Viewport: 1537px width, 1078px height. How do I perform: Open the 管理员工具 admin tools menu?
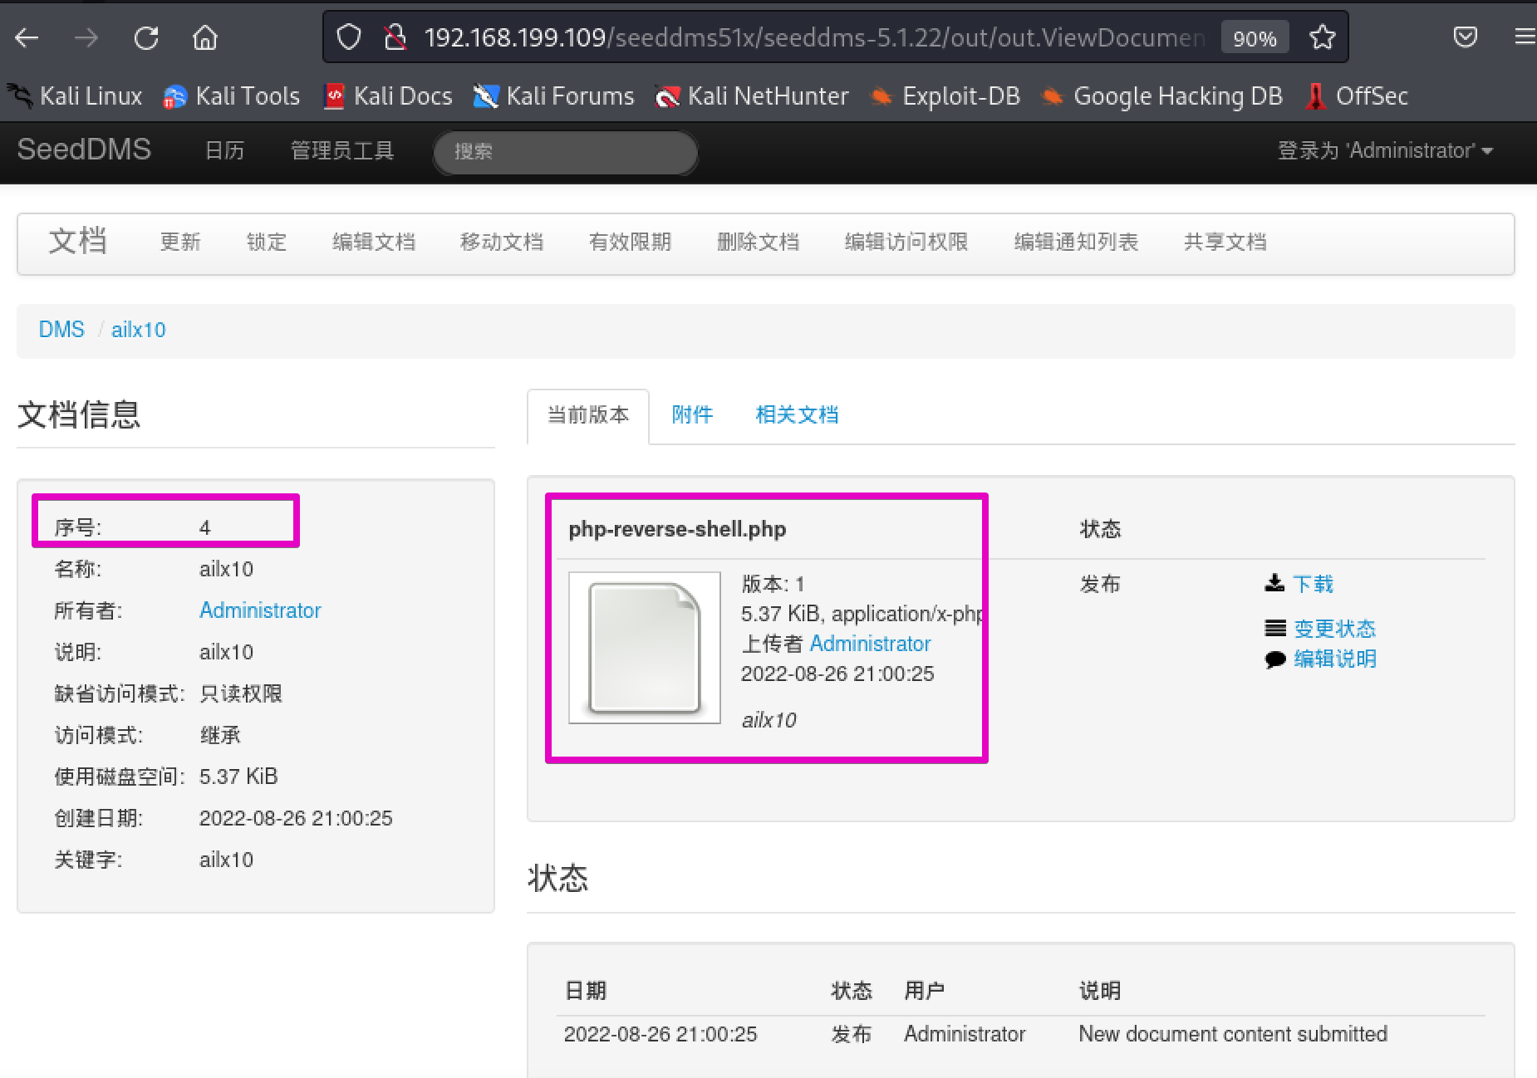tap(341, 150)
